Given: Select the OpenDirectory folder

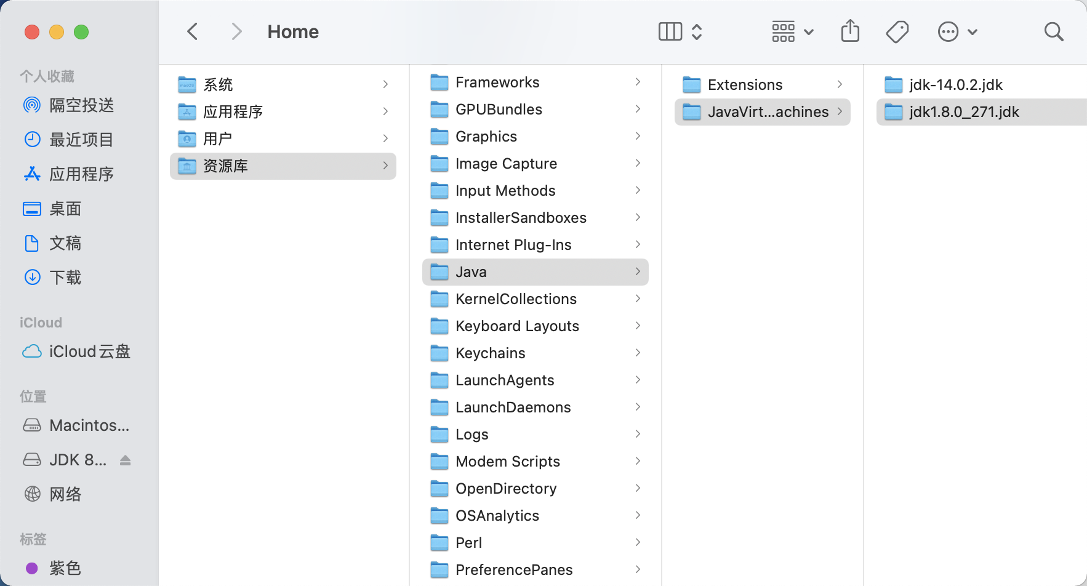Looking at the screenshot, I should pos(535,488).
